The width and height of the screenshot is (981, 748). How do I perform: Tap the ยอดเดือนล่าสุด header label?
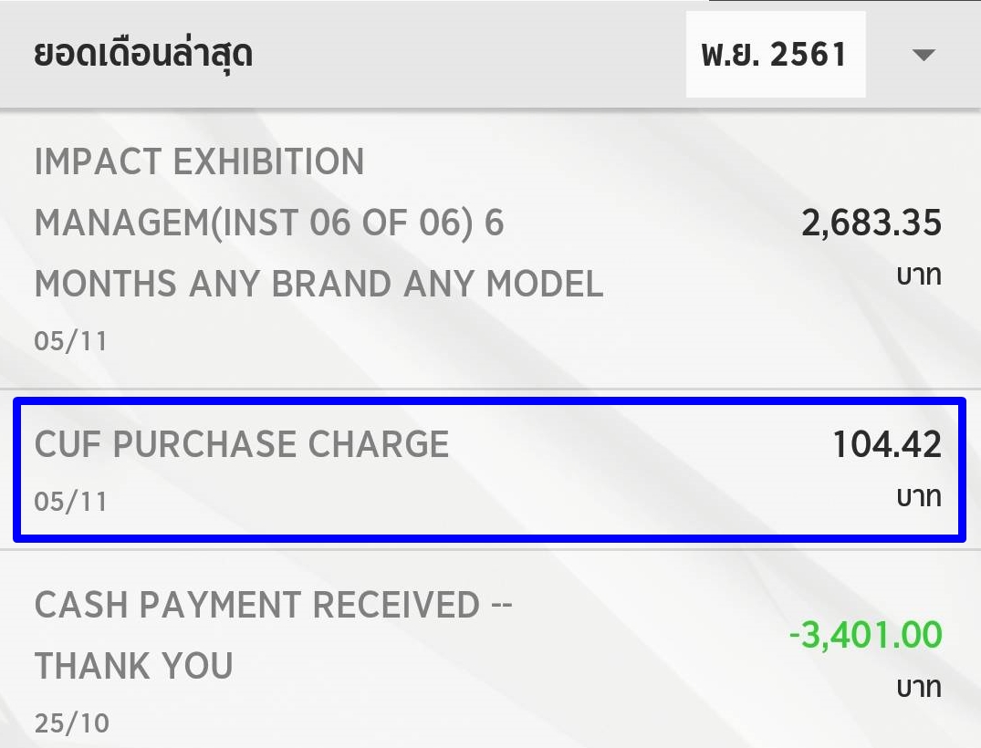click(143, 55)
